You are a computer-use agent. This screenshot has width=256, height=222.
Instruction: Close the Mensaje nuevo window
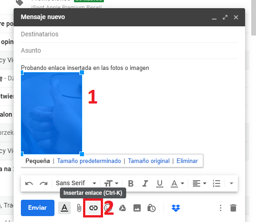pos(236,17)
